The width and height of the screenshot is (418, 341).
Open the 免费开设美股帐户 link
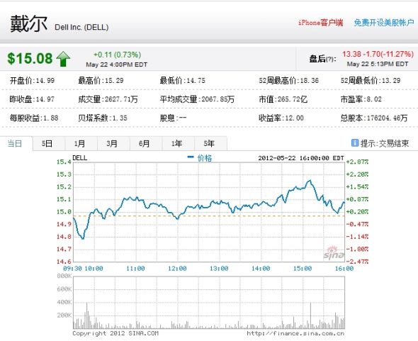(x=384, y=23)
